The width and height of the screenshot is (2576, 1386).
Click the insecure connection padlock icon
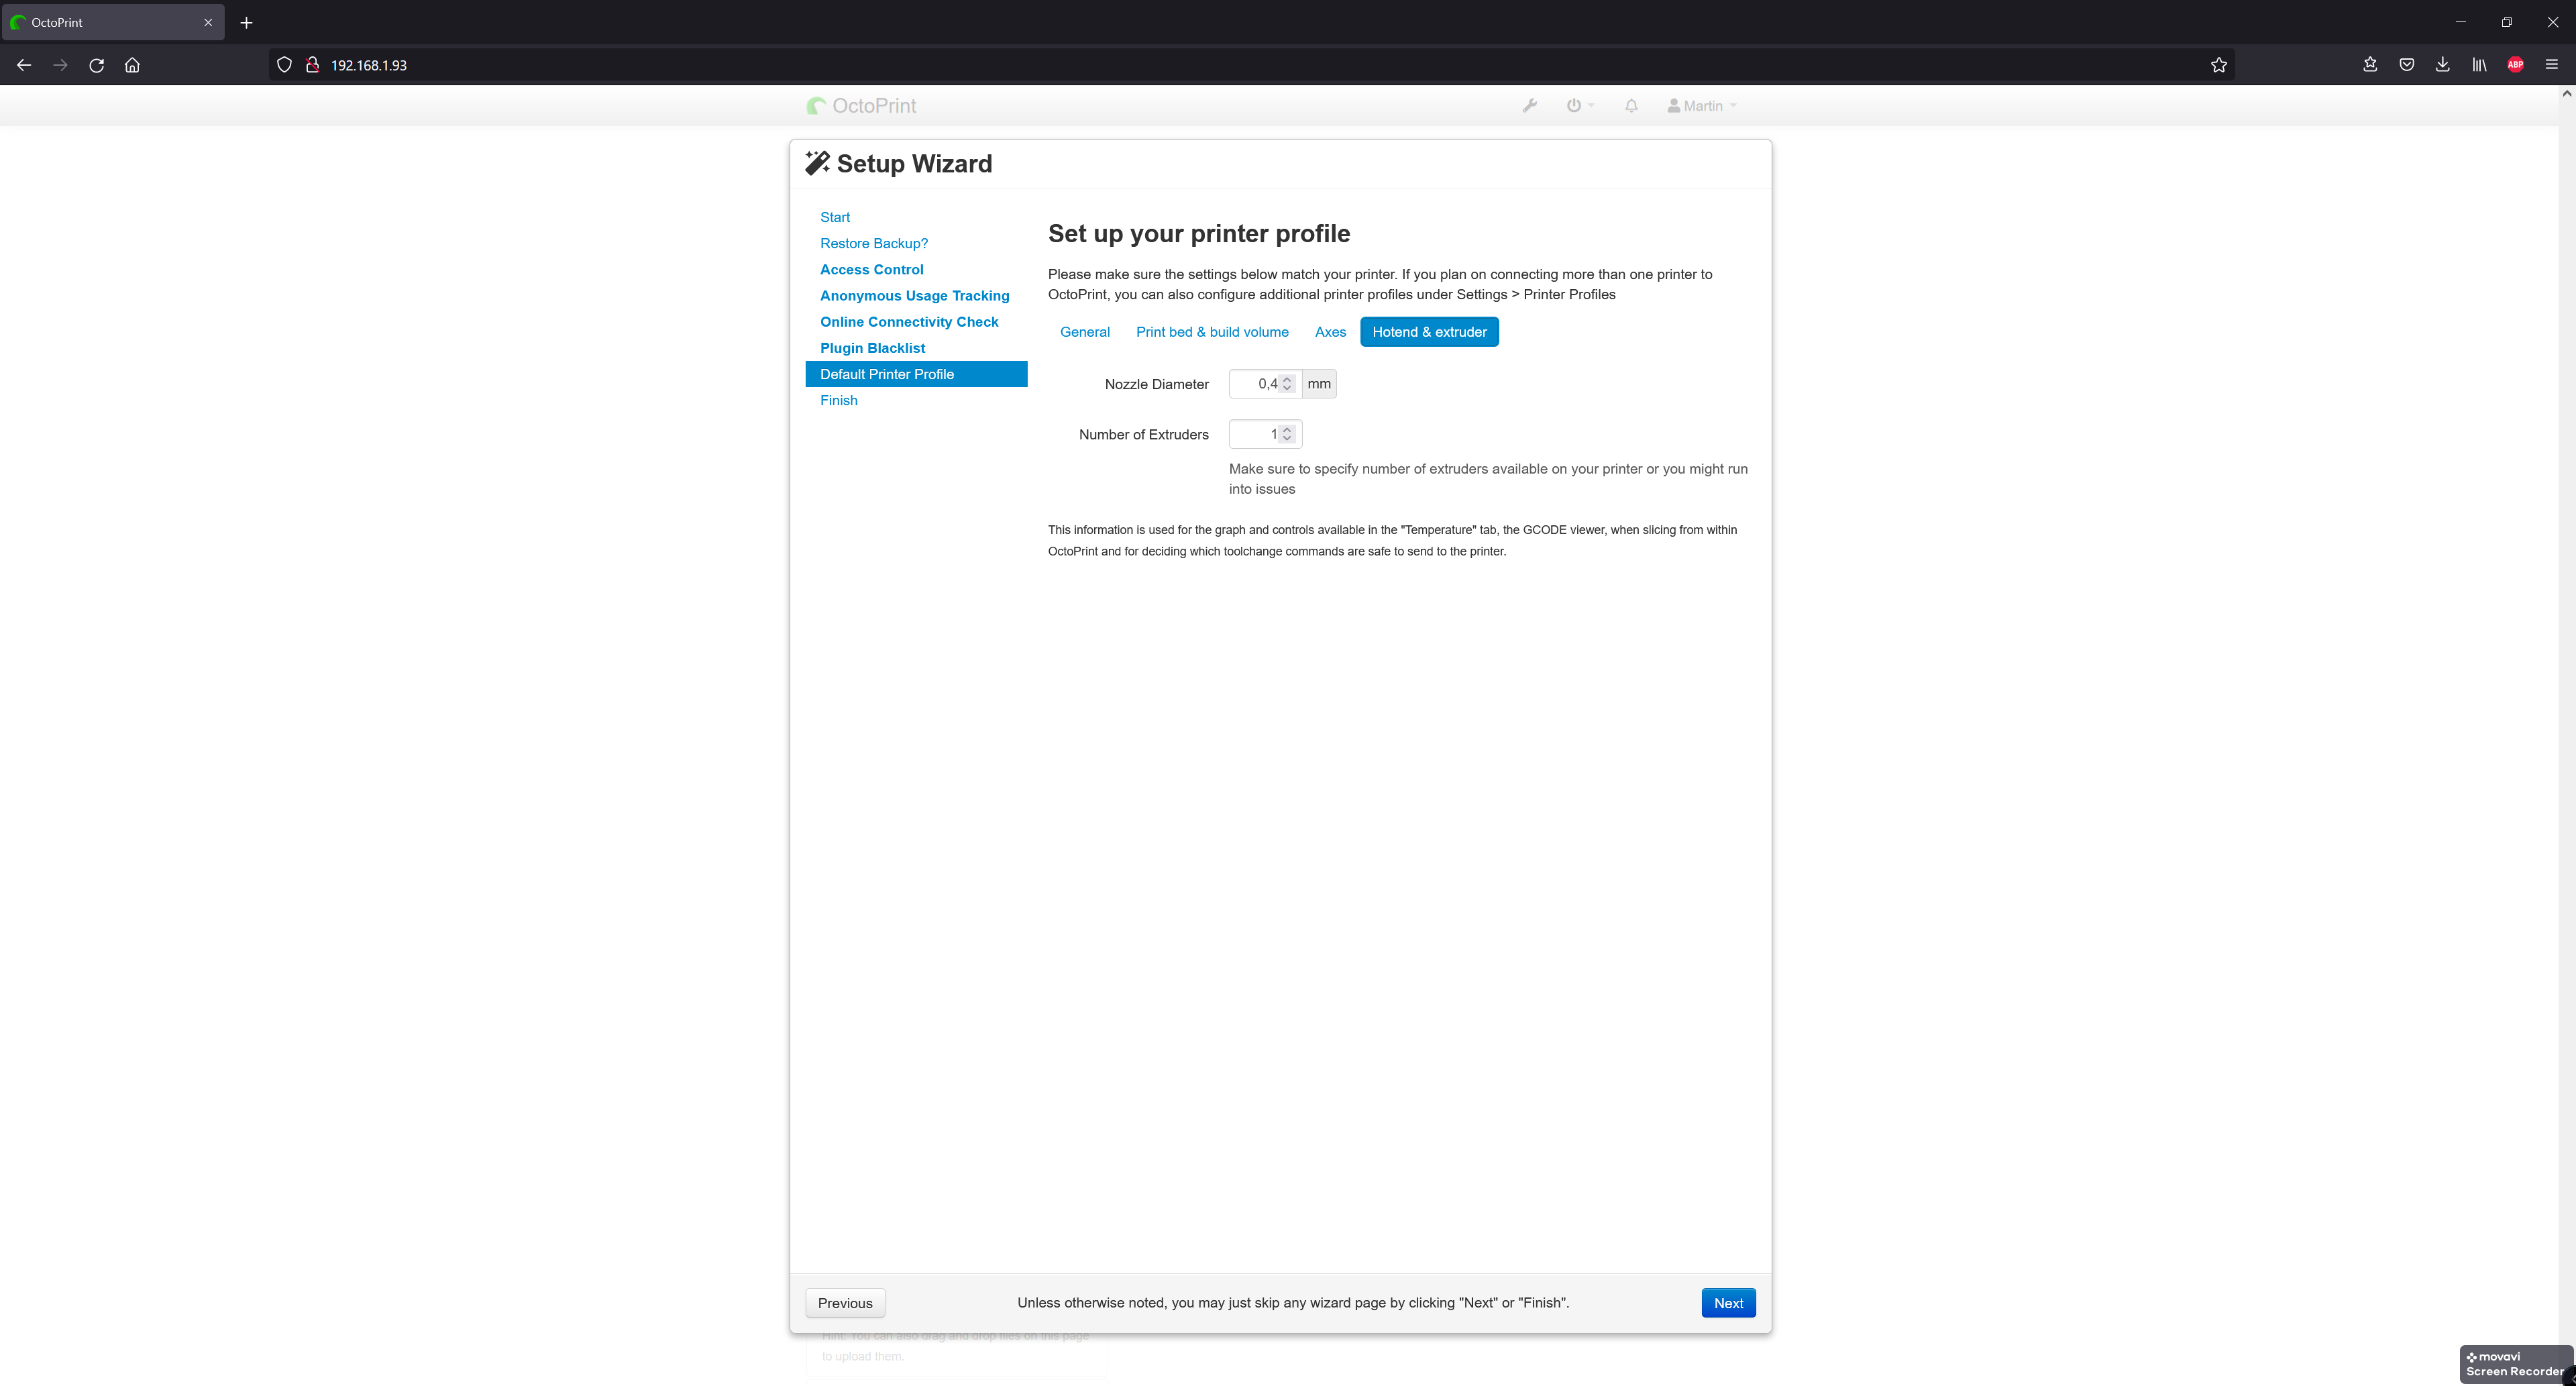point(312,65)
